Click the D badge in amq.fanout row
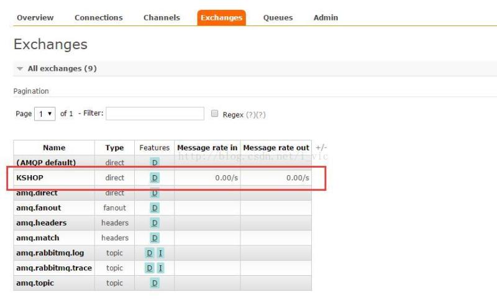Screen dimensions: 497x300 (155, 207)
